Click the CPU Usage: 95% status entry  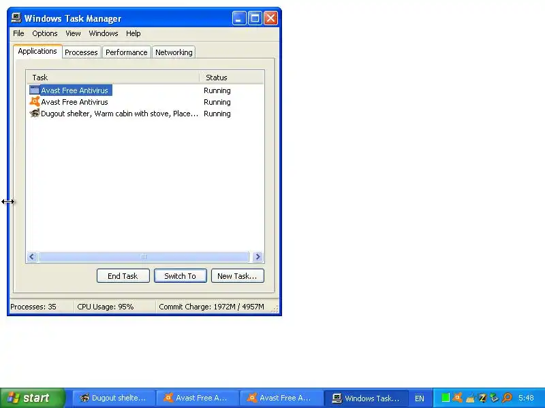click(106, 307)
